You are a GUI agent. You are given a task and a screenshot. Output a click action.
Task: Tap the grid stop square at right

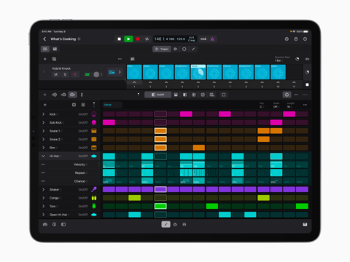pos(307,84)
